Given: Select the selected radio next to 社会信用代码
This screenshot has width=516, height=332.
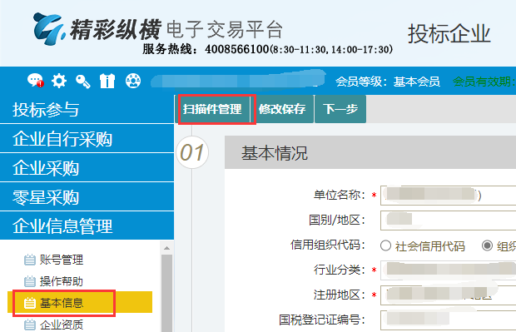Looking at the screenshot, I should pos(487,245).
